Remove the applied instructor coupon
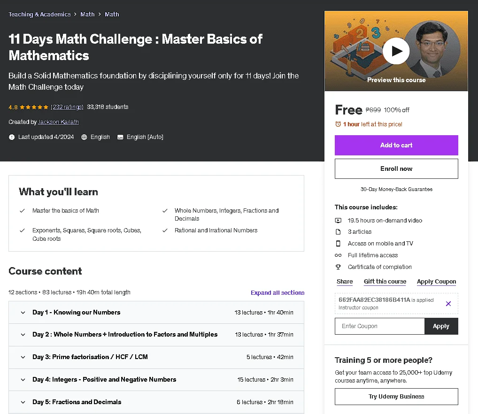The width and height of the screenshot is (478, 414). [x=448, y=303]
